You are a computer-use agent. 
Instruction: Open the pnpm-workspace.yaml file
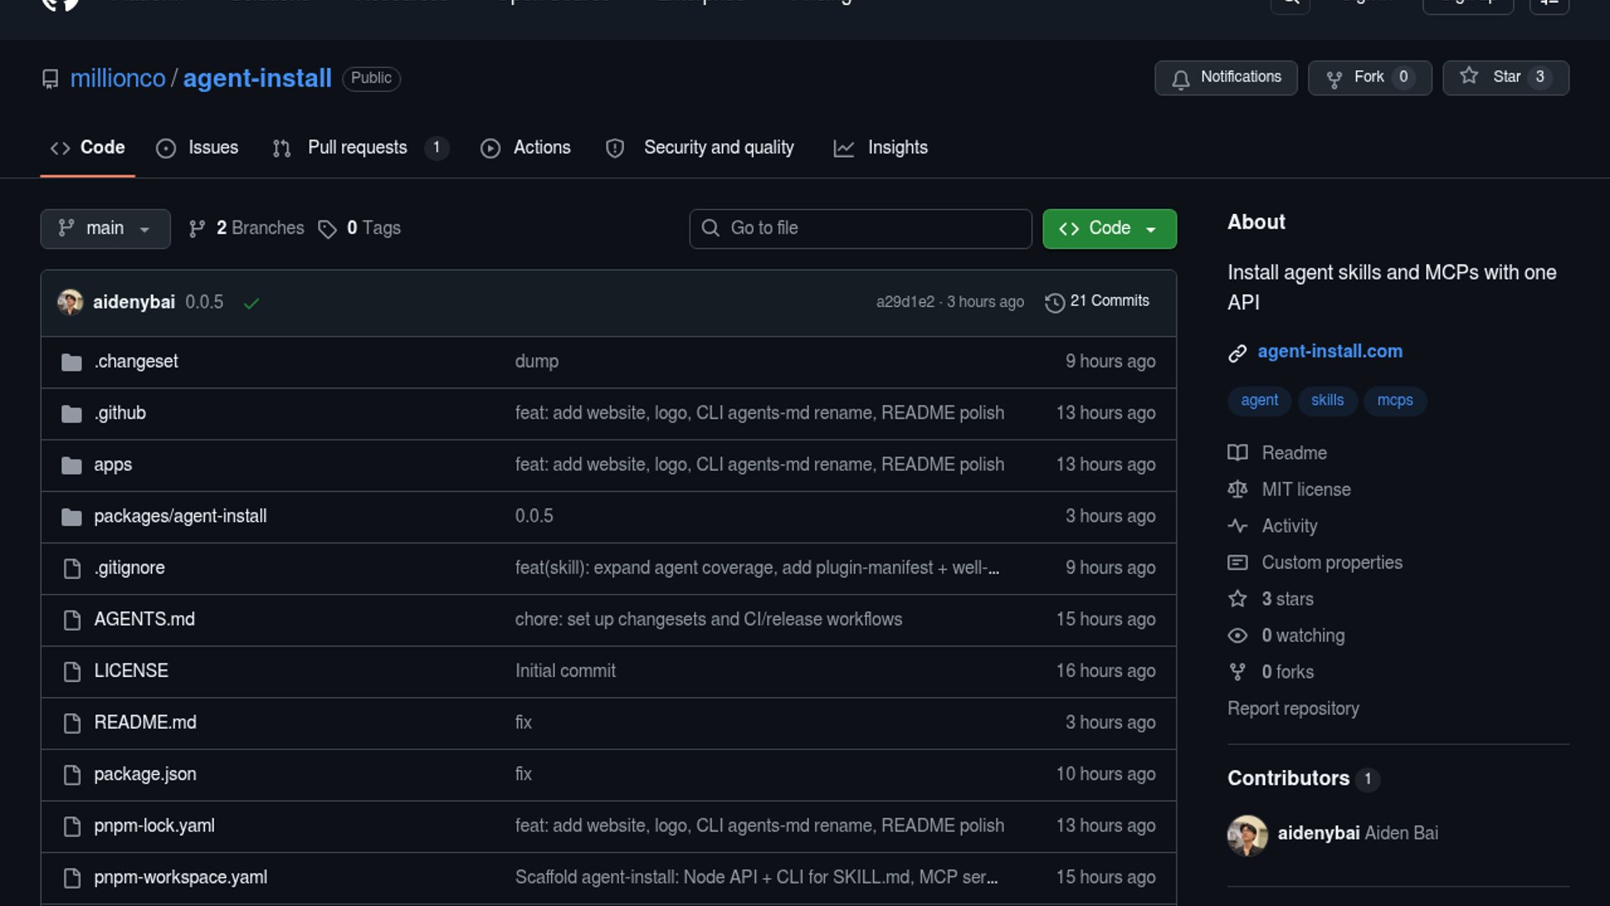180,877
